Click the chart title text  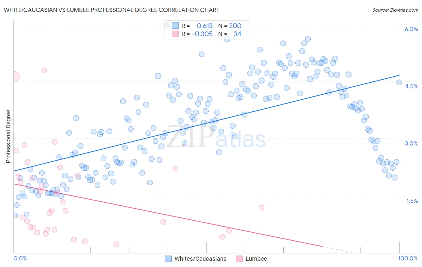(x=111, y=10)
